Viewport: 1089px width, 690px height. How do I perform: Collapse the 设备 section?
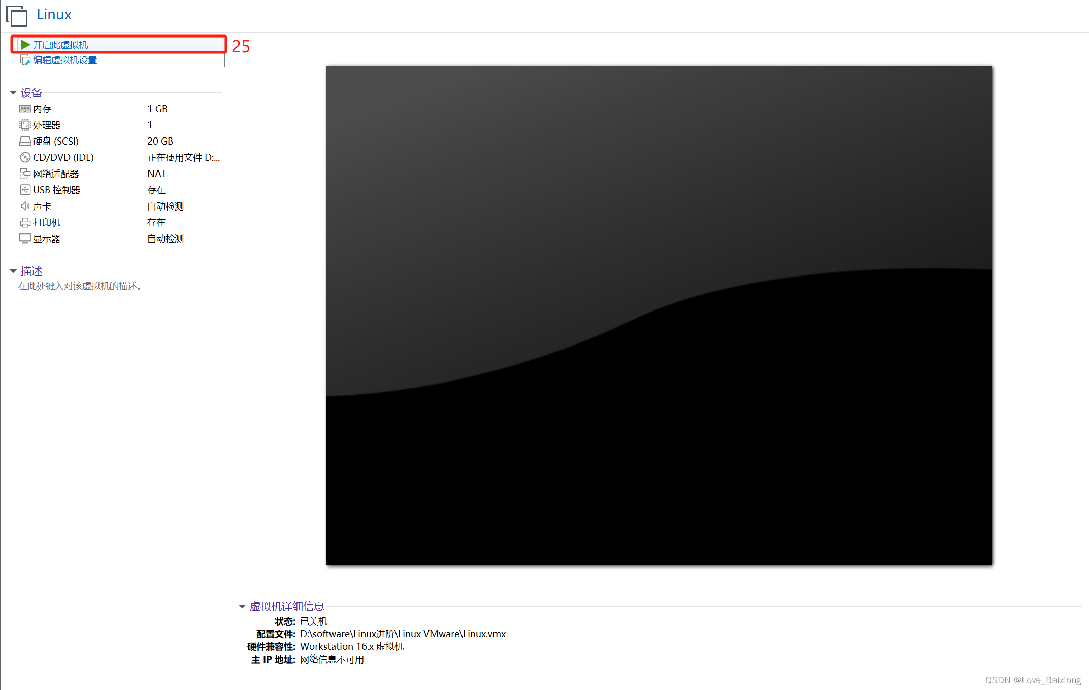[13, 92]
